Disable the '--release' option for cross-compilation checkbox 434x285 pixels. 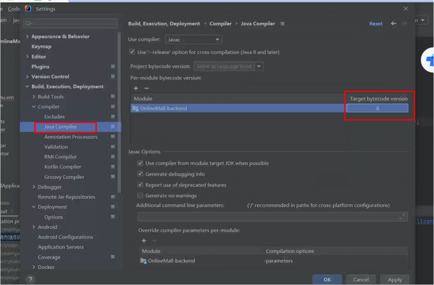click(132, 52)
